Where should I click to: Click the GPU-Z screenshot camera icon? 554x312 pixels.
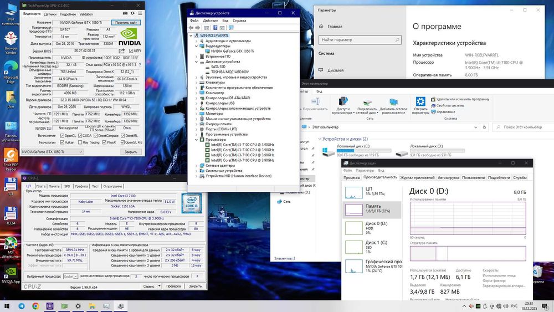[x=125, y=13]
